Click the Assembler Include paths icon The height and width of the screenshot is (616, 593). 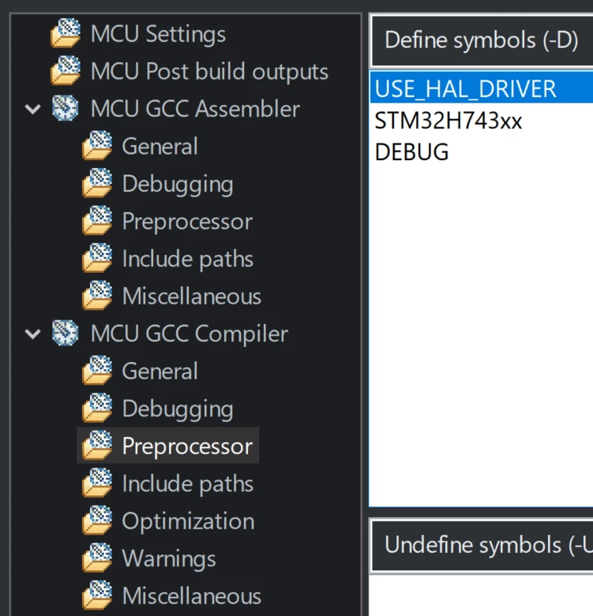click(x=97, y=258)
